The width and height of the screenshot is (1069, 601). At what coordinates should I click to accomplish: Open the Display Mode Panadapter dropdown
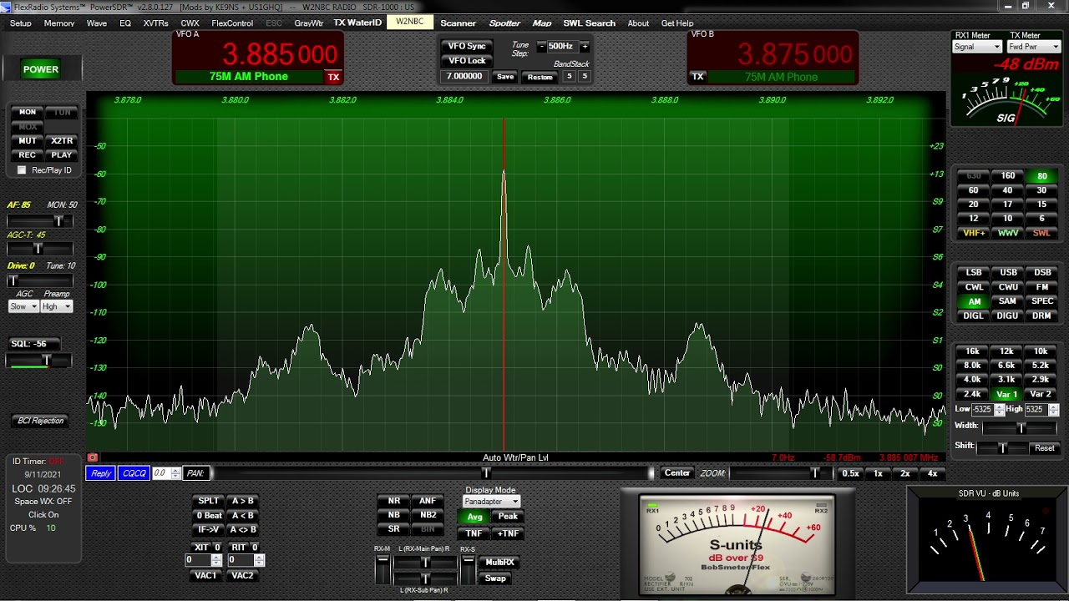point(491,502)
